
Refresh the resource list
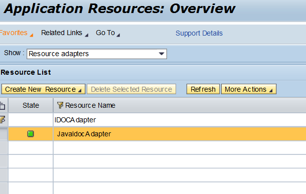point(203,89)
